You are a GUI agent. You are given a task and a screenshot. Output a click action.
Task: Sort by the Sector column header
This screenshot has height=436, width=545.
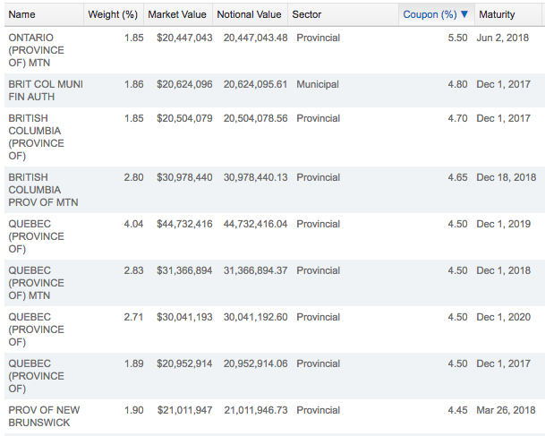(307, 14)
